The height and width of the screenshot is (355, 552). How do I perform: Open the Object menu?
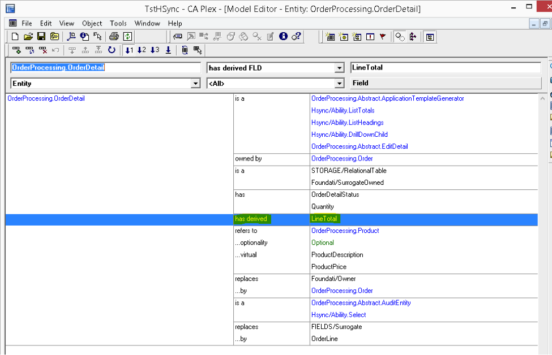click(x=92, y=23)
